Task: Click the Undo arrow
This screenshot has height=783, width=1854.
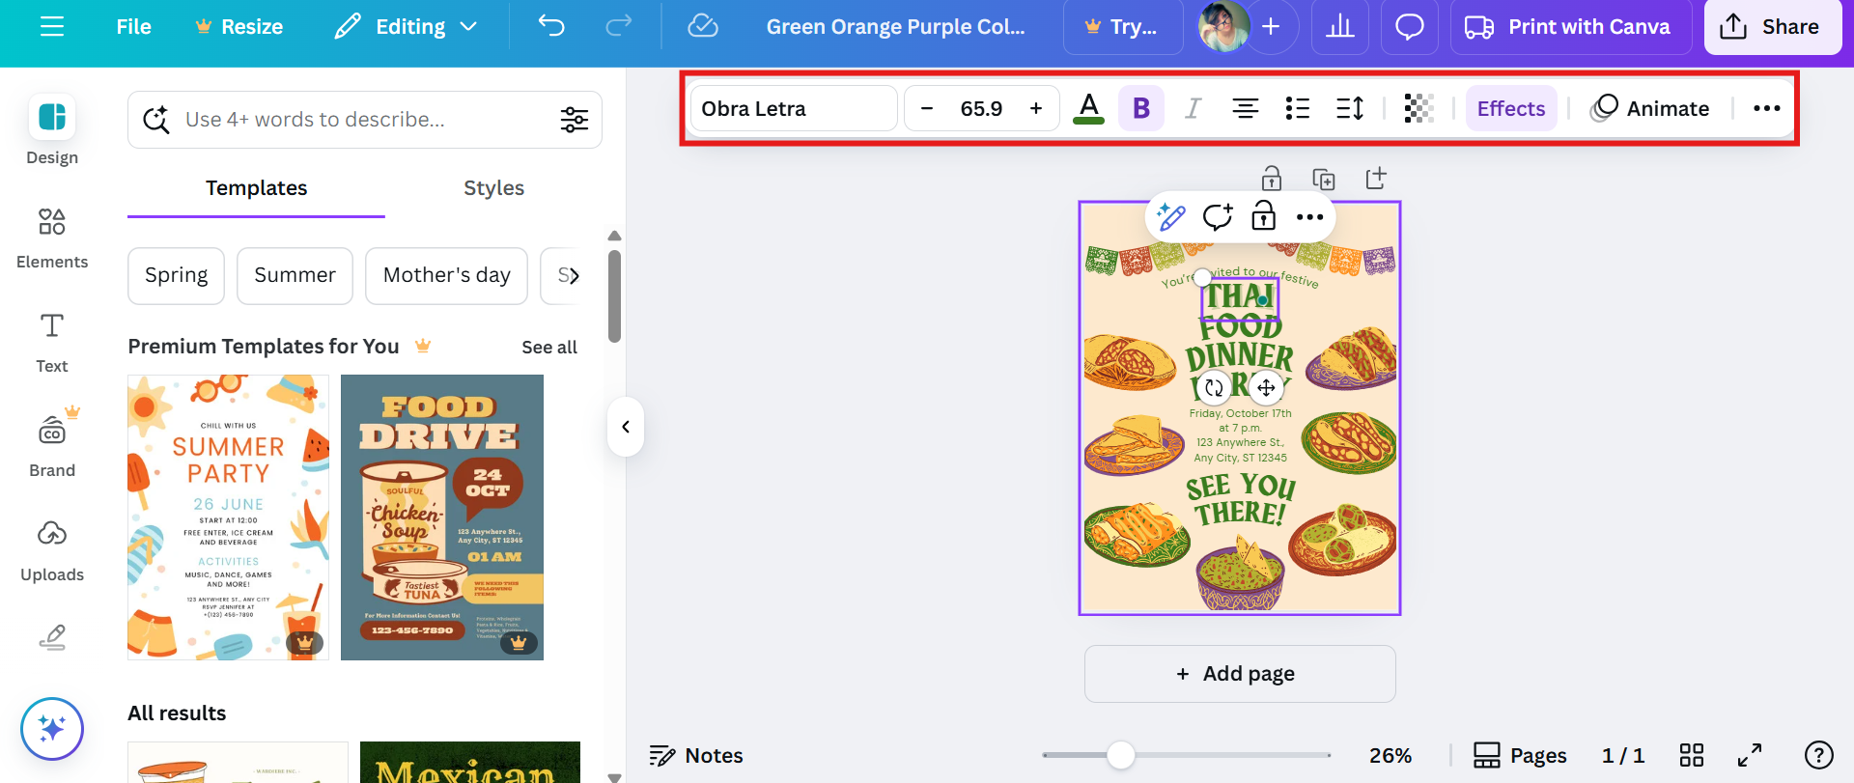Action: [x=551, y=26]
